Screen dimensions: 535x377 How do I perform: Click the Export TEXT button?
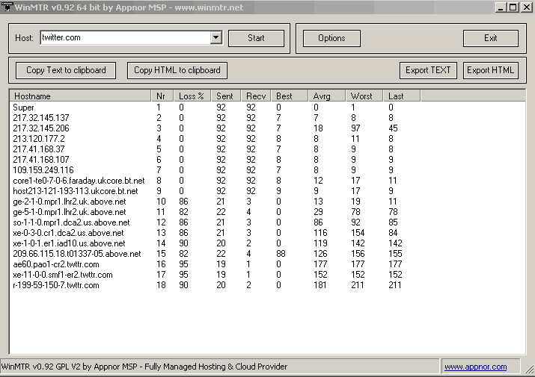(428, 70)
